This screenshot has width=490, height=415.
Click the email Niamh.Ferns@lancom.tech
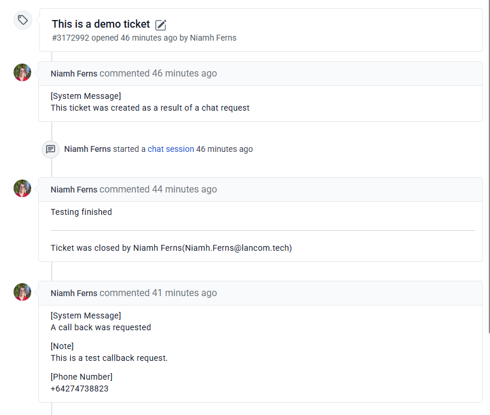click(237, 248)
